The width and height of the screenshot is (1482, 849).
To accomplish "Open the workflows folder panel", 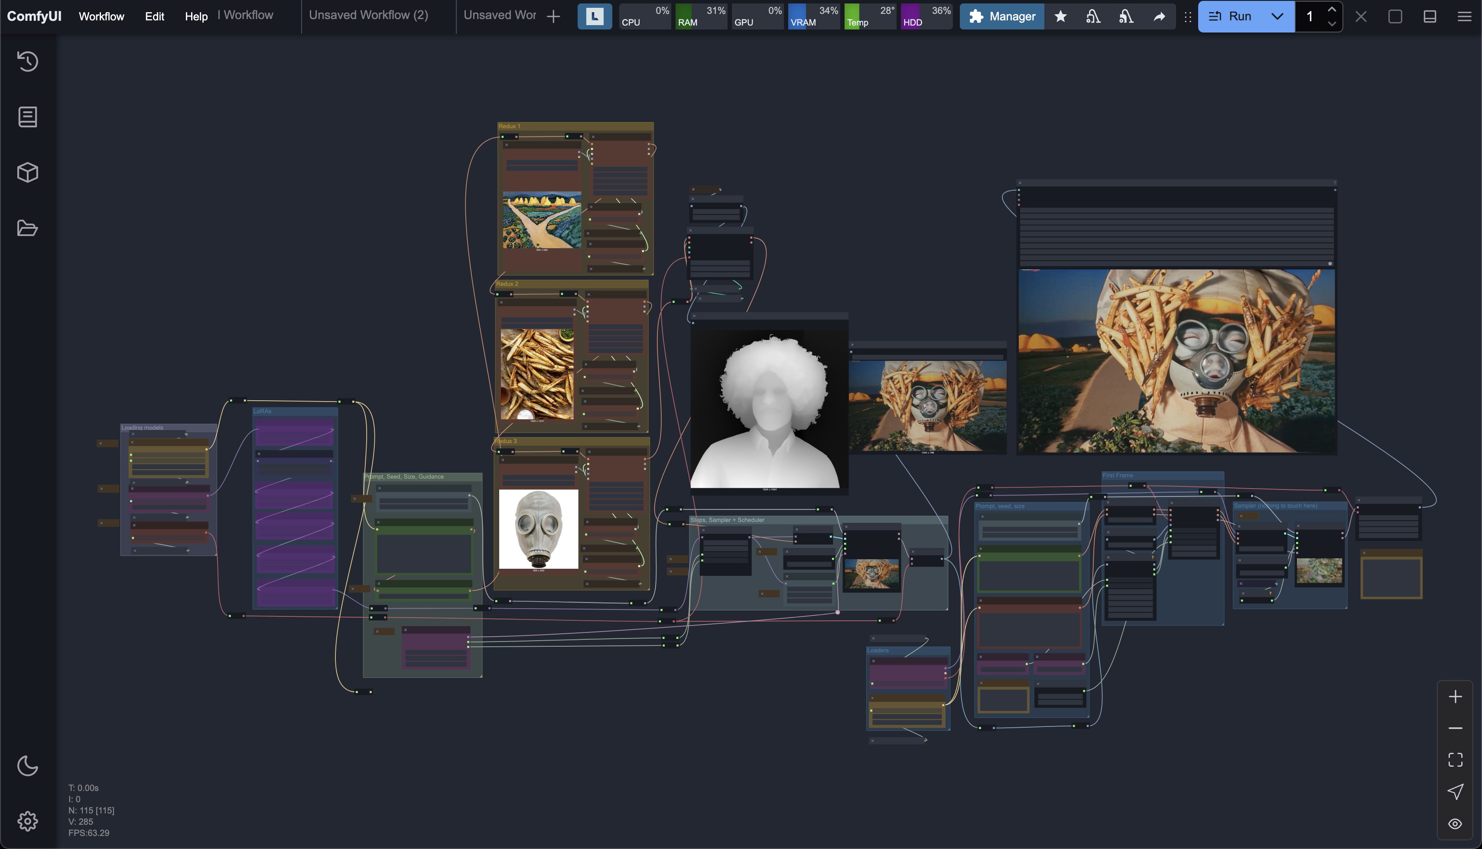I will [x=27, y=228].
